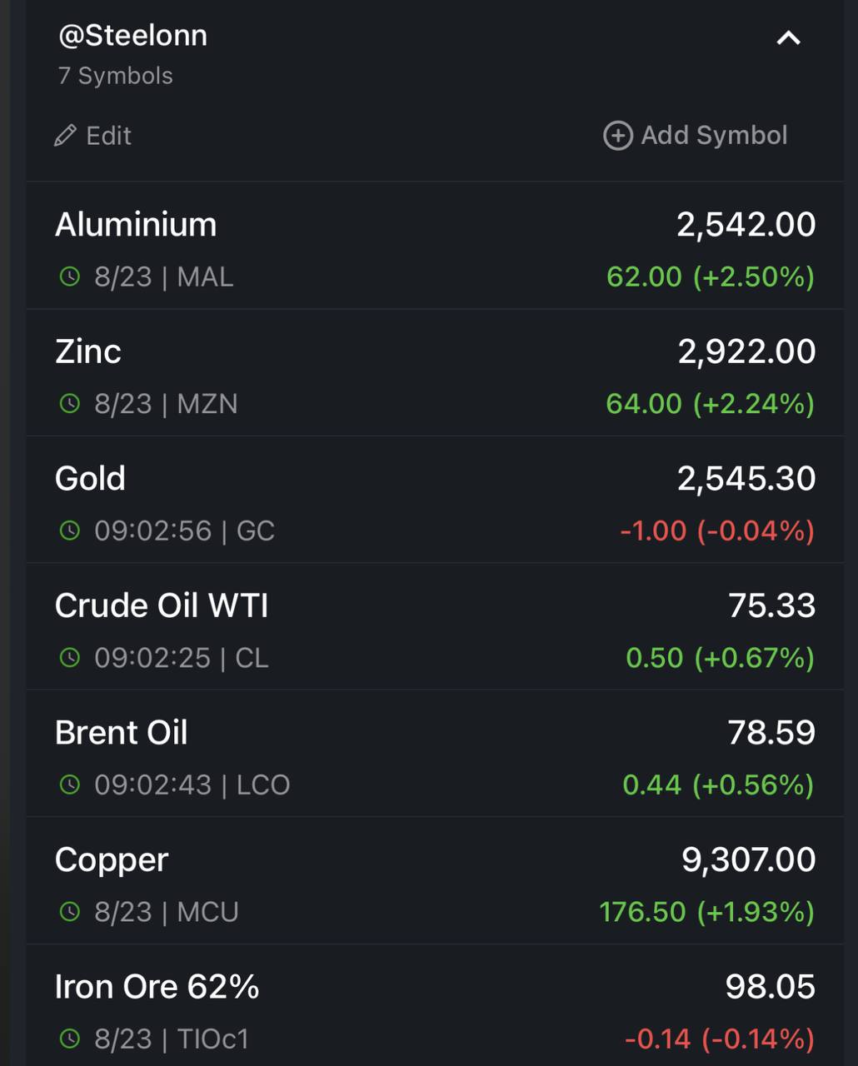Image resolution: width=858 pixels, height=1066 pixels.
Task: Select the Edit text link
Action: (108, 136)
